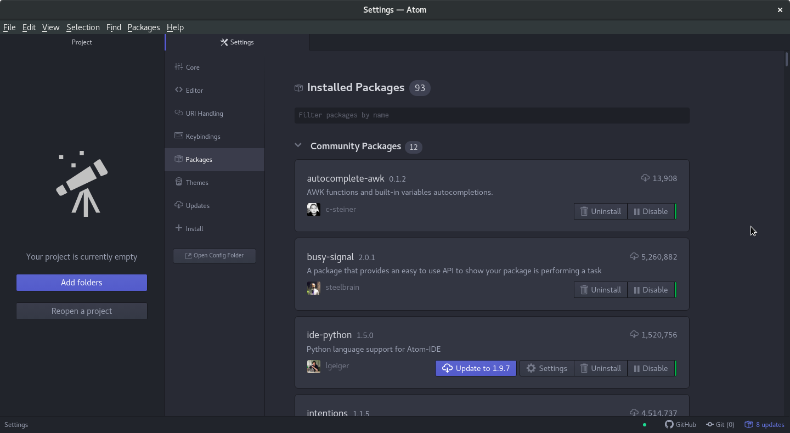
Task: Go to the Updates settings panel
Action: 198,206
